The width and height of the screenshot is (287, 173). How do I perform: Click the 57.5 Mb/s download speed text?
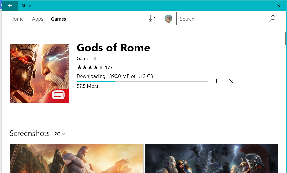(87, 86)
